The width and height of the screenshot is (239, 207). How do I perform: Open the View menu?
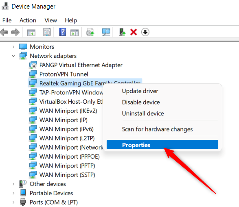[x=51, y=20]
